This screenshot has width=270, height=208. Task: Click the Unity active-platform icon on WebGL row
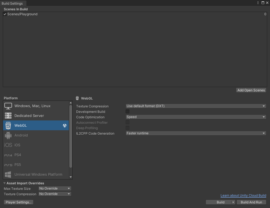65,126
